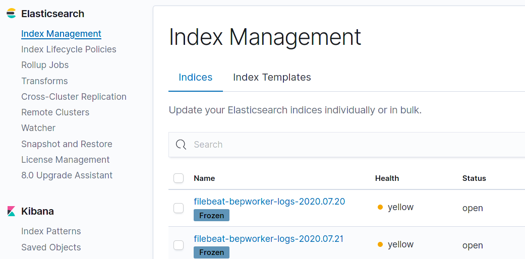Click Frozen badge of 2020.07.21 index
The width and height of the screenshot is (525, 259).
pyautogui.click(x=212, y=252)
